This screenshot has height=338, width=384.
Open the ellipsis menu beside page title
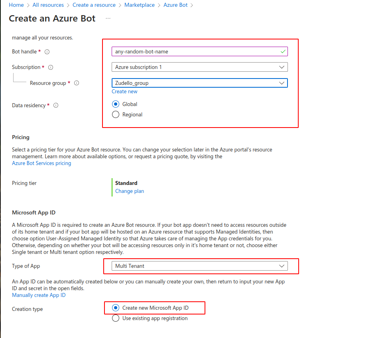pyautogui.click(x=108, y=18)
